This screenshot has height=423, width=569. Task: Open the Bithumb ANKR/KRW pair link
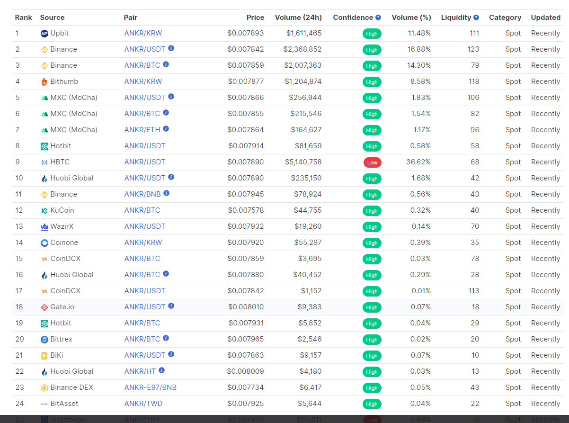click(143, 81)
